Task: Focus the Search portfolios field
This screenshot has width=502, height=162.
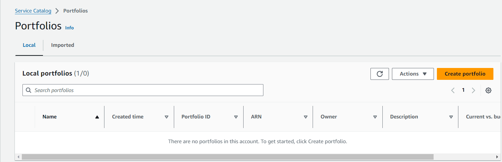Action: click(x=143, y=90)
